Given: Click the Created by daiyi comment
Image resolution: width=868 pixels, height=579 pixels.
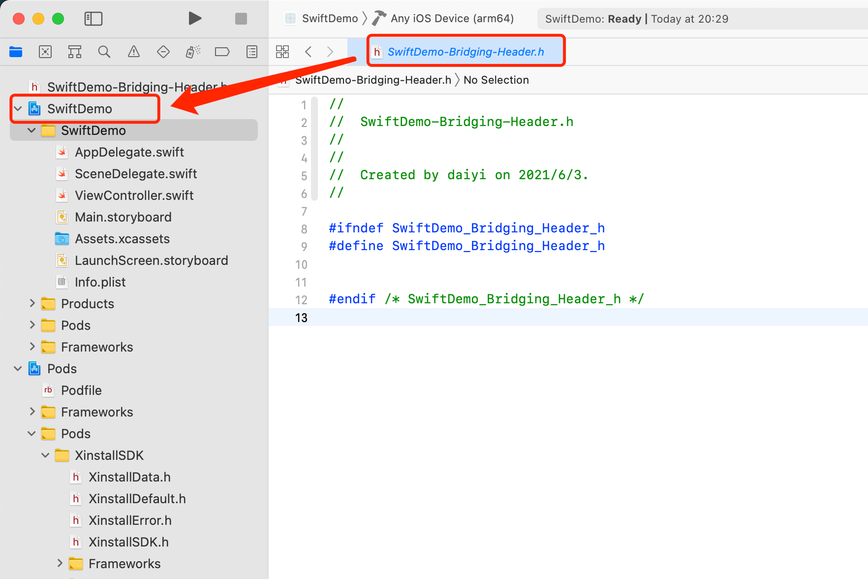Looking at the screenshot, I should tap(473, 175).
